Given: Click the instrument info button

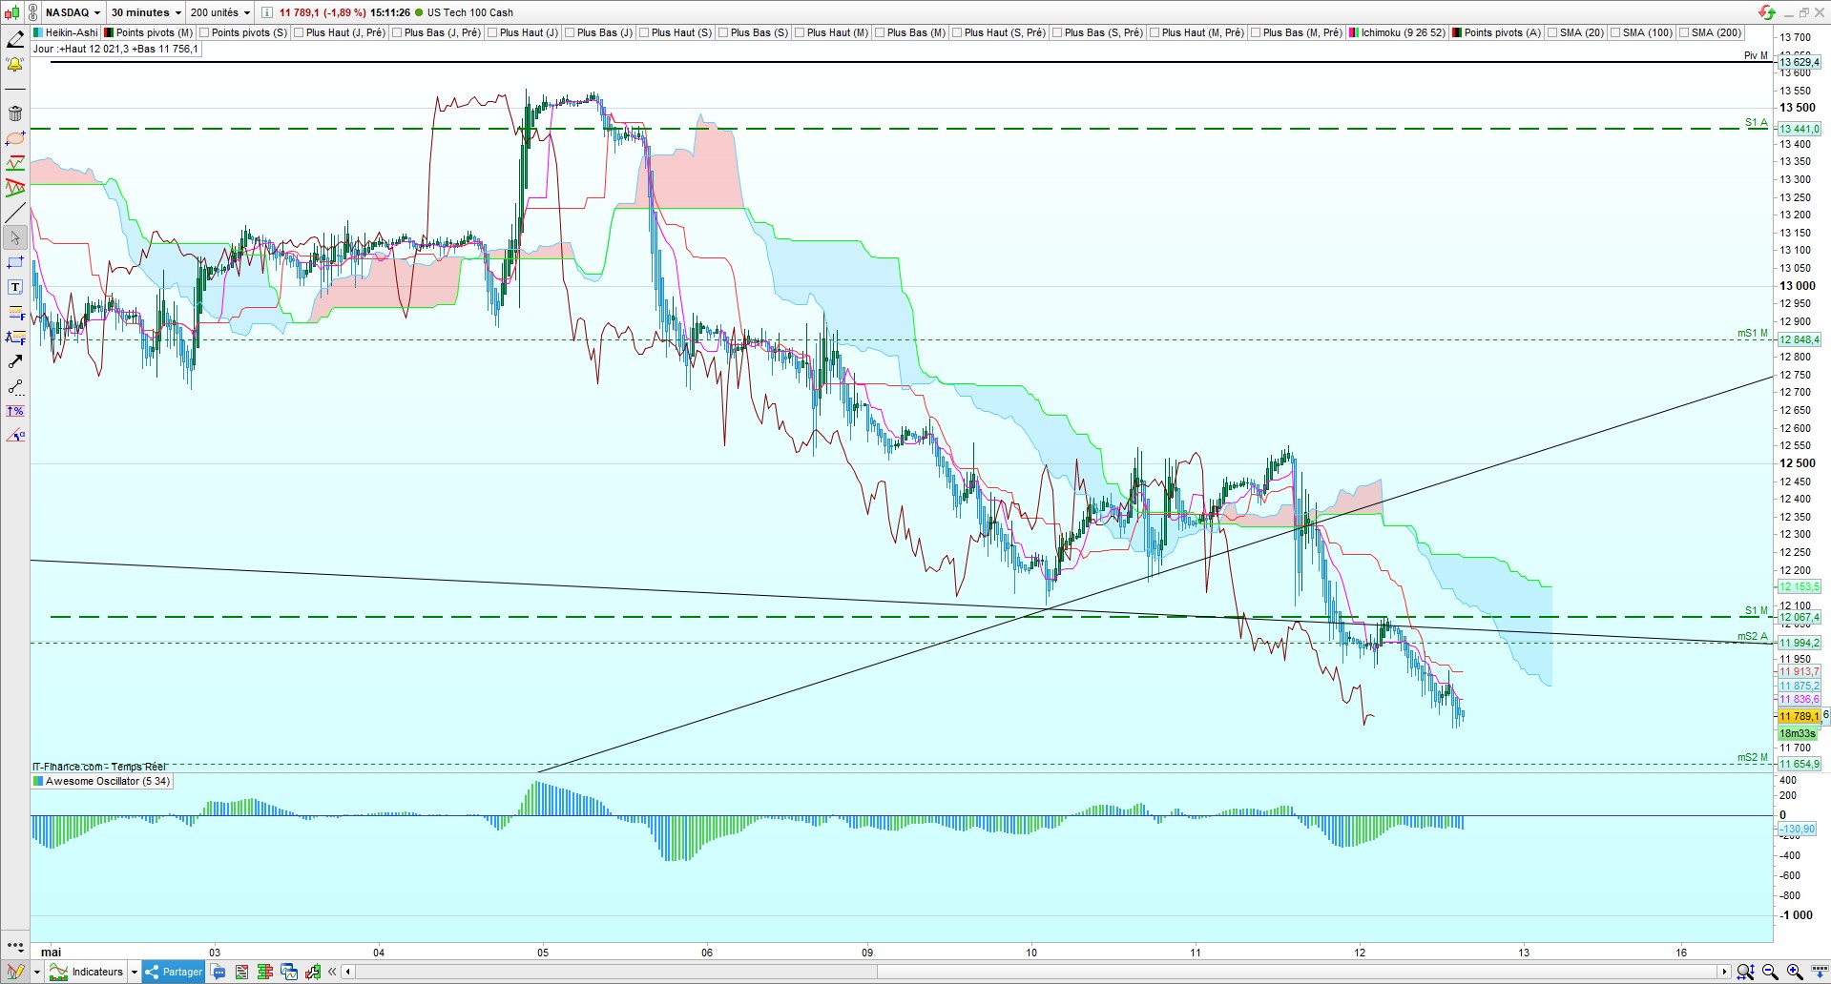Looking at the screenshot, I should 267,12.
